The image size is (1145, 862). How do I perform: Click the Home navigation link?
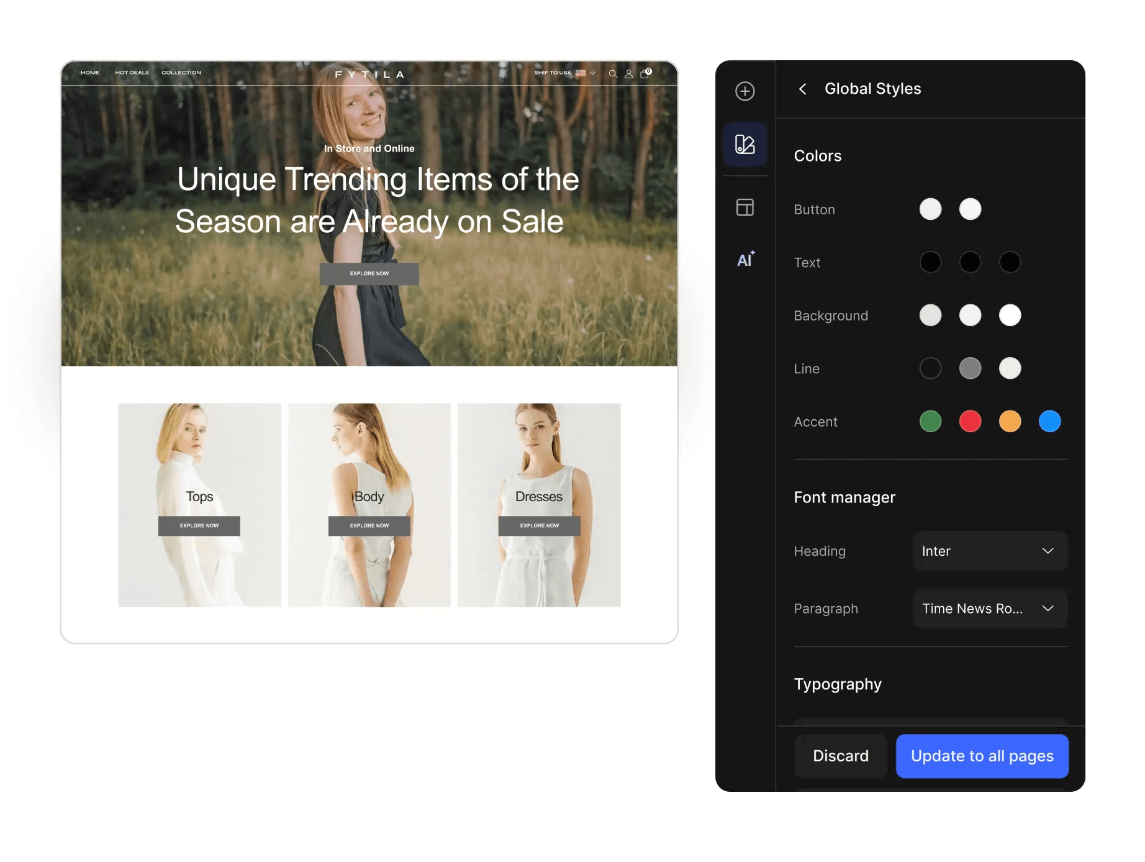90,73
